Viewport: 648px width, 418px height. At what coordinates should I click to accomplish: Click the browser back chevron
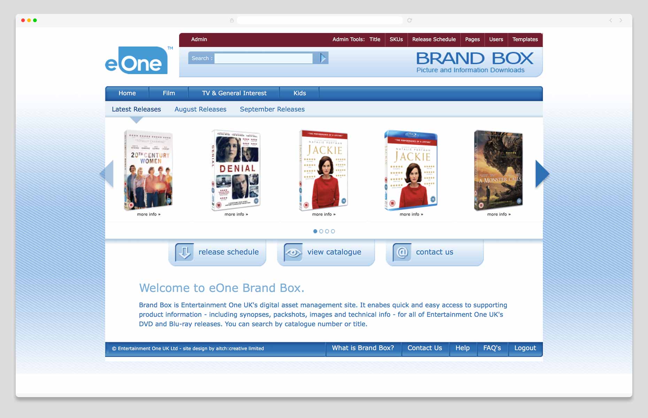[x=611, y=20]
